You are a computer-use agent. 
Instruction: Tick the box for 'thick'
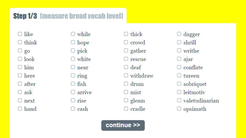click(x=126, y=34)
